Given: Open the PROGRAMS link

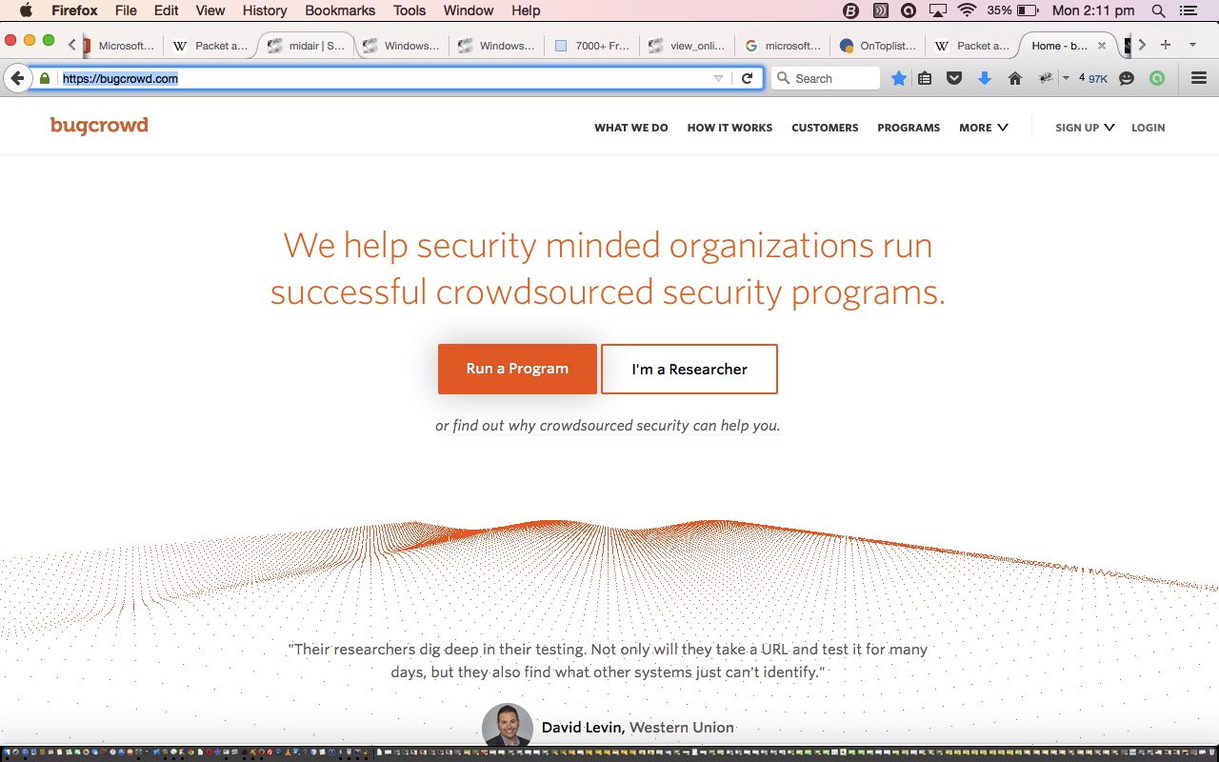Looking at the screenshot, I should pyautogui.click(x=909, y=128).
